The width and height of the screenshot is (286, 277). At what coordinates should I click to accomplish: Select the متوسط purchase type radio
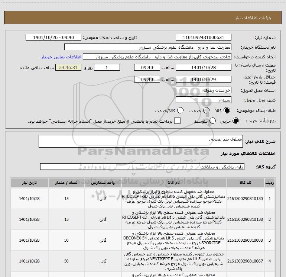coord(212,121)
